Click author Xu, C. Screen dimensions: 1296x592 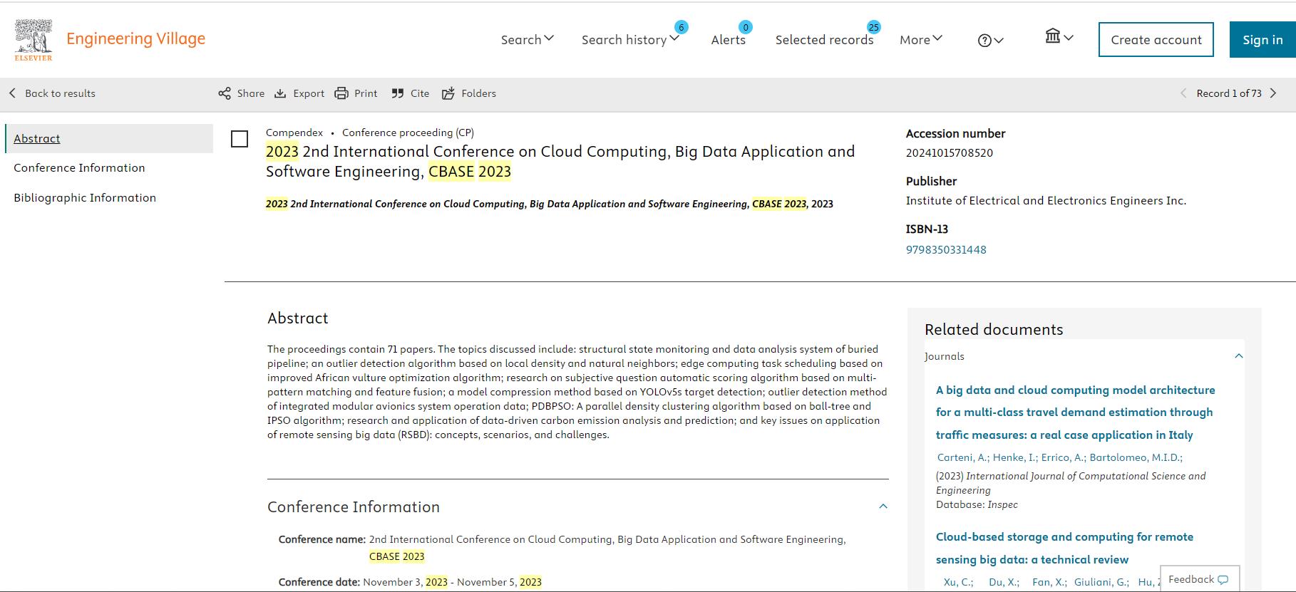click(958, 582)
